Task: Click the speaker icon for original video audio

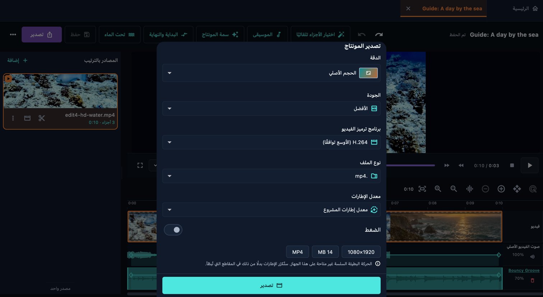Action: pos(532,256)
